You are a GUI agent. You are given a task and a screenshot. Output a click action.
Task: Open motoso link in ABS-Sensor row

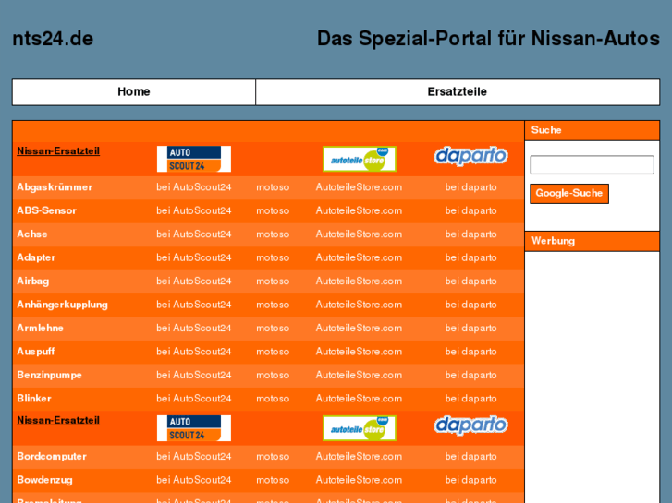click(x=273, y=210)
